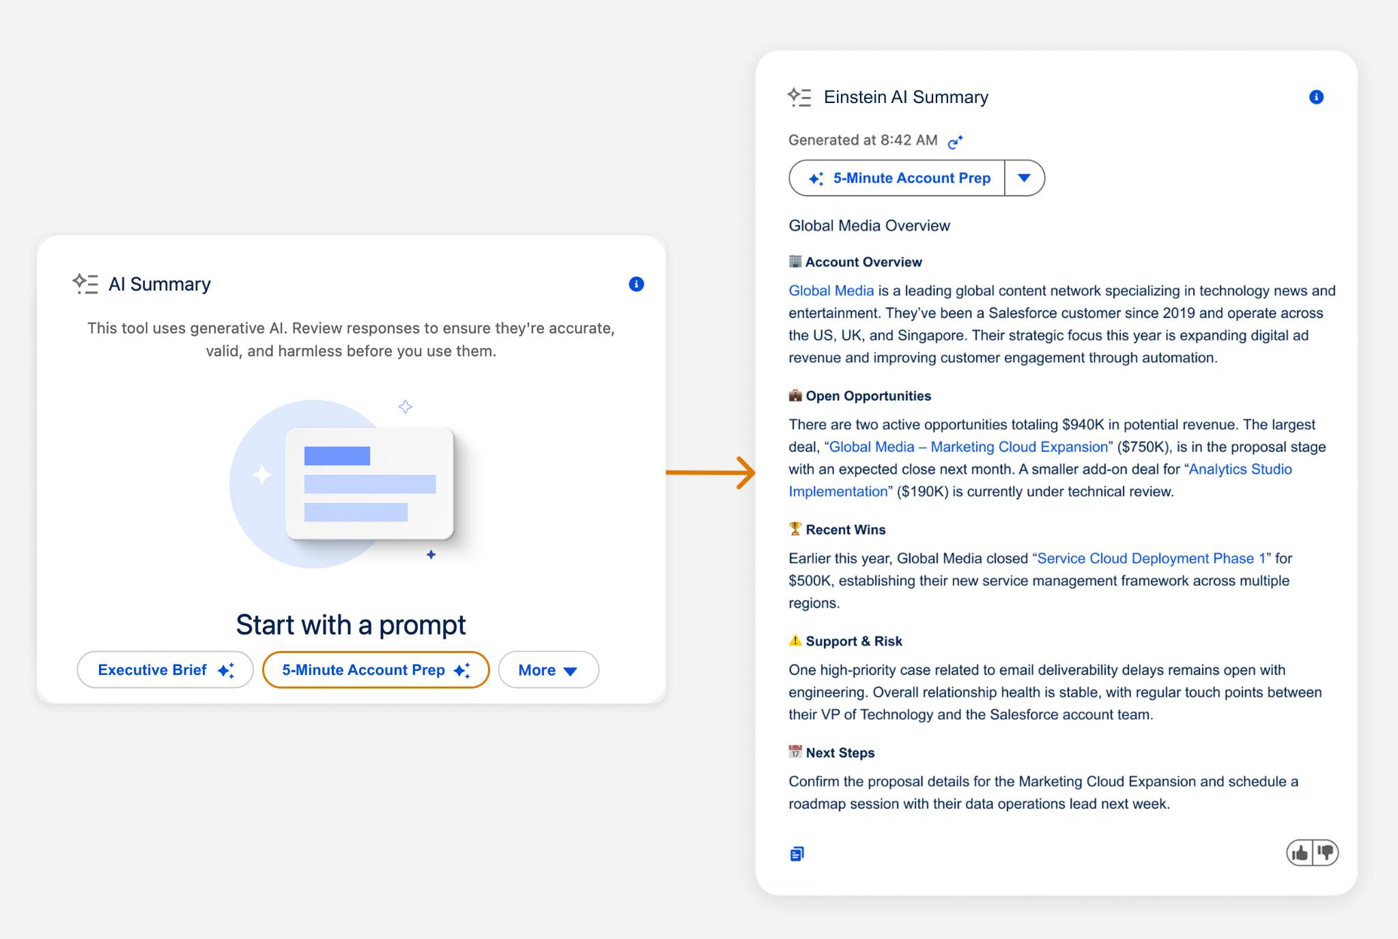1398x939 pixels.
Task: Click the 5-Minute Account Prep button in Einstein panel
Action: pyautogui.click(x=897, y=178)
